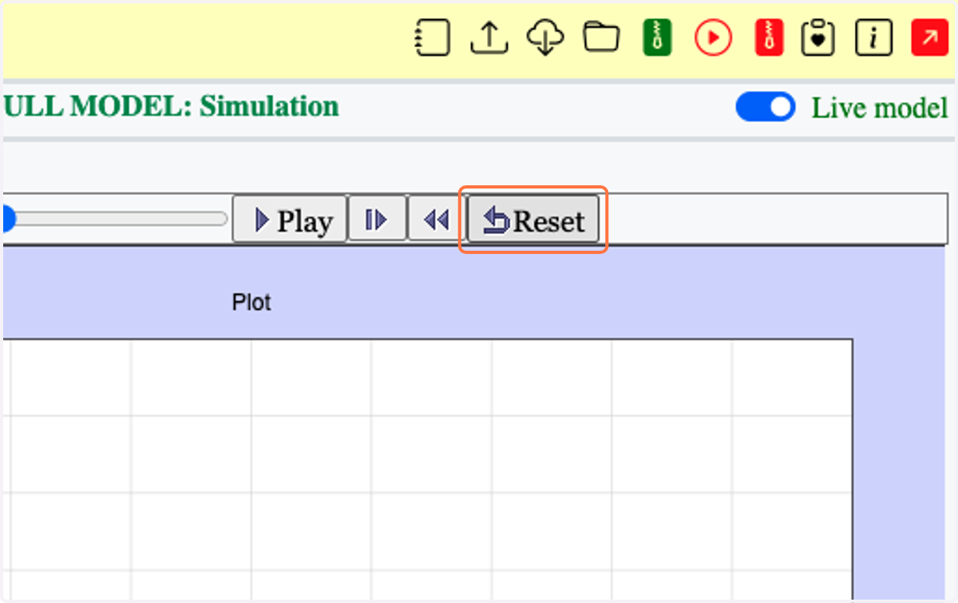Screen dimensions: 958x603
Task: Click the upload arrow icon
Action: coord(489,38)
